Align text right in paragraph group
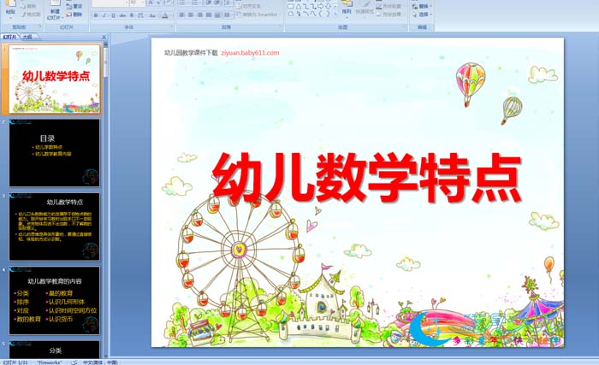Screen dimensions: 599x365 [199, 15]
